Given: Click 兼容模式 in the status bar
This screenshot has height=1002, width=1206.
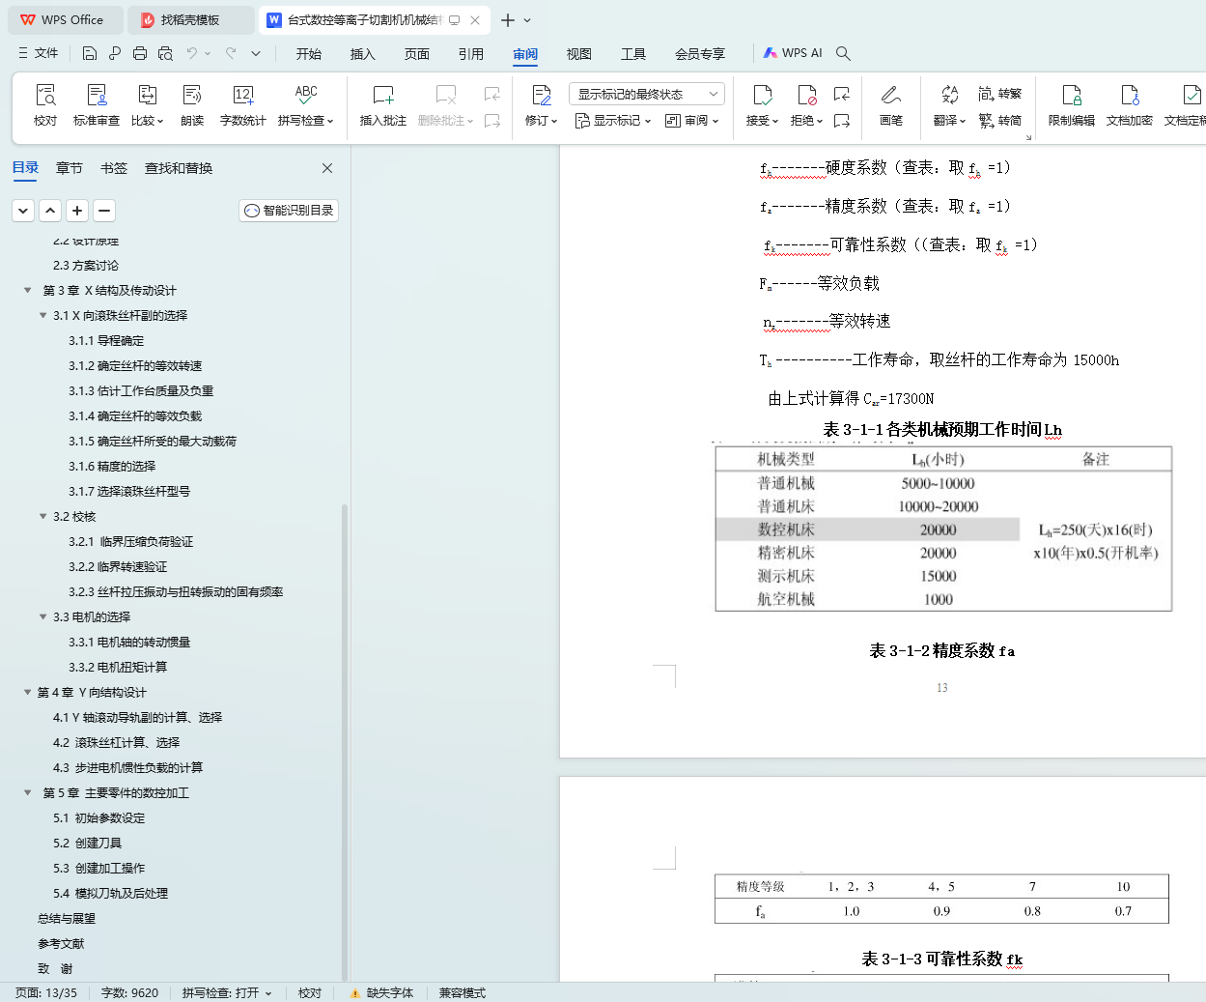Looking at the screenshot, I should point(463,992).
